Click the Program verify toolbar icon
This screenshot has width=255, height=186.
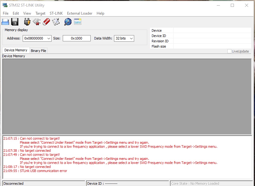pos(56,22)
